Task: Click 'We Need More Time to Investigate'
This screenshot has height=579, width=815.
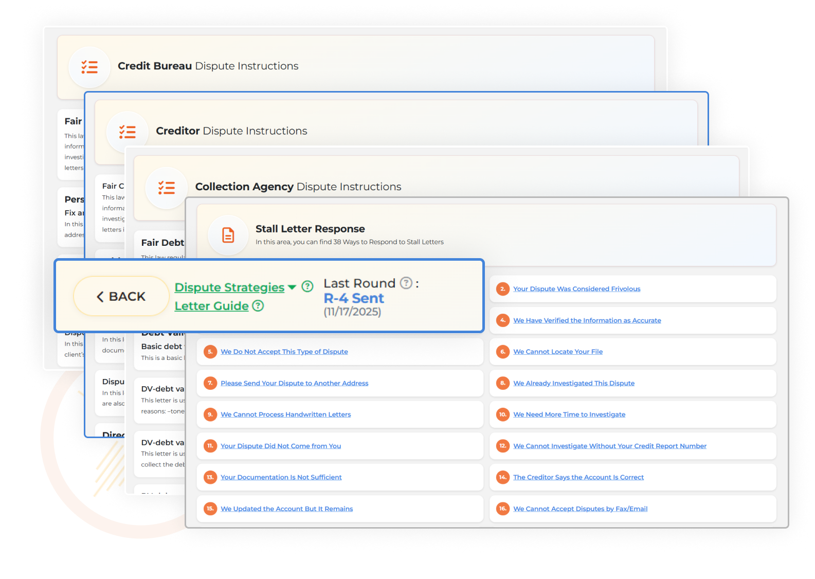Action: pos(569,414)
